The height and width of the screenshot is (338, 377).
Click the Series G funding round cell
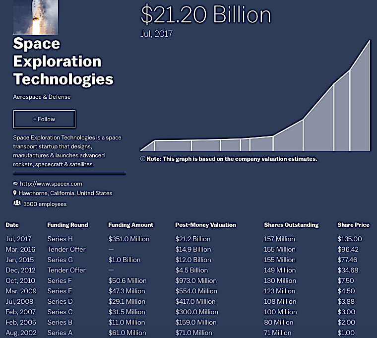[60, 260]
